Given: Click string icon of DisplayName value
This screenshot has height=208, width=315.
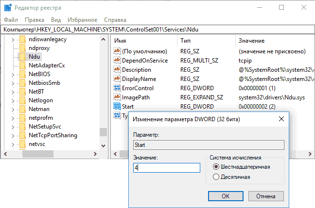Looking at the screenshot, I should click(117, 79).
